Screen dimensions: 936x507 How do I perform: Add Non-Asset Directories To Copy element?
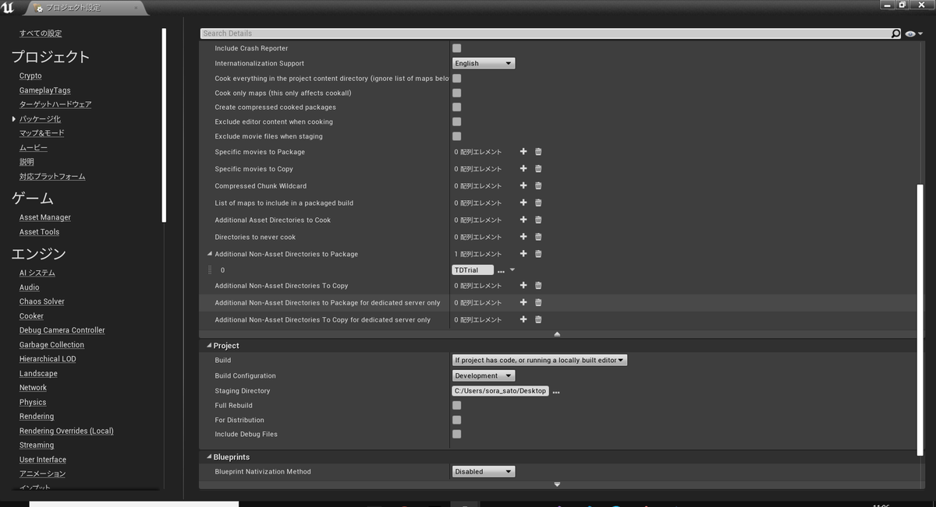coord(523,286)
